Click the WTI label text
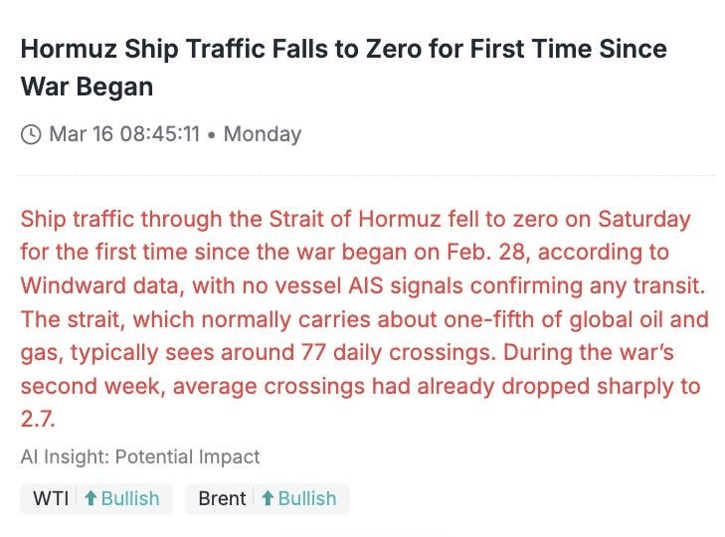Viewport: 725px width, 537px height. pos(51,498)
